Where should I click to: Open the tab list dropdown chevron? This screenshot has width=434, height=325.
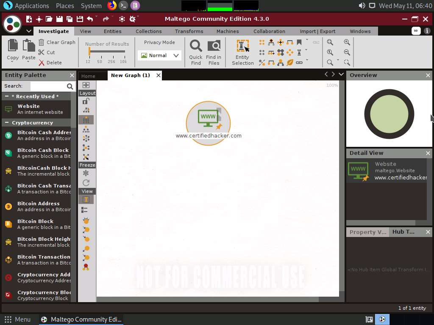click(x=341, y=74)
